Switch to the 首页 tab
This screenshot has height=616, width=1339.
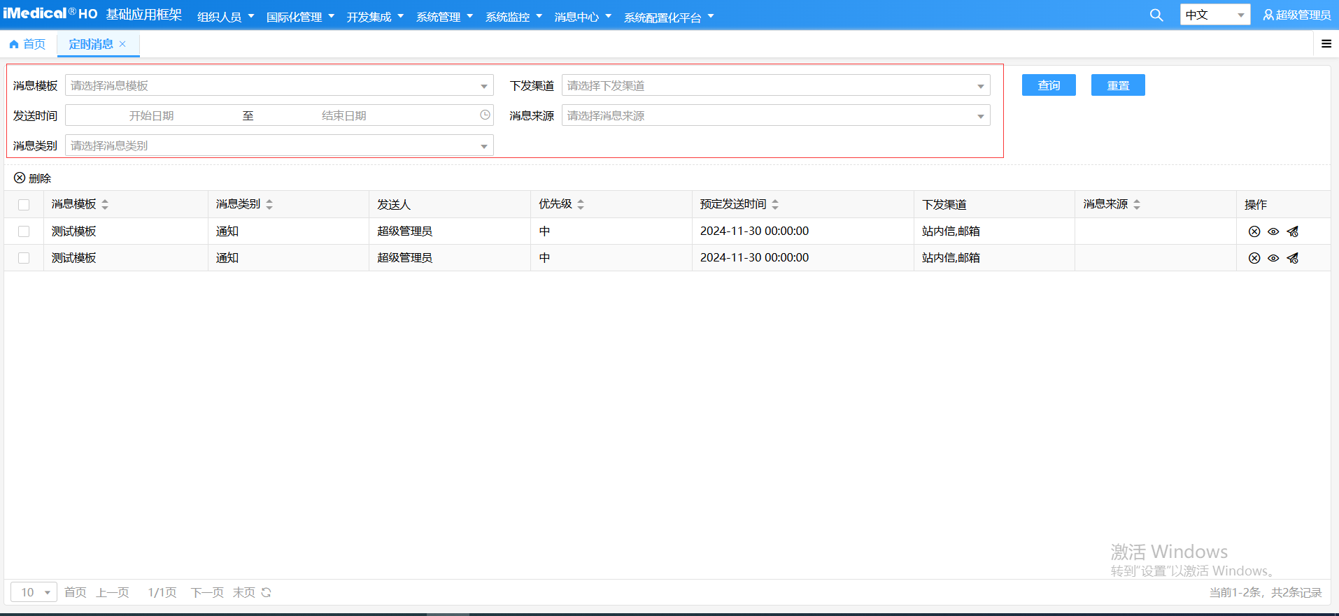tap(28, 44)
